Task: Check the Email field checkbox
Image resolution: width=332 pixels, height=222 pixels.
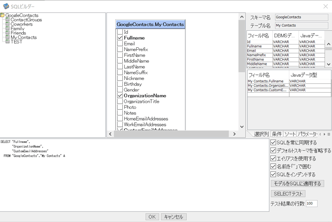Action: (120, 44)
